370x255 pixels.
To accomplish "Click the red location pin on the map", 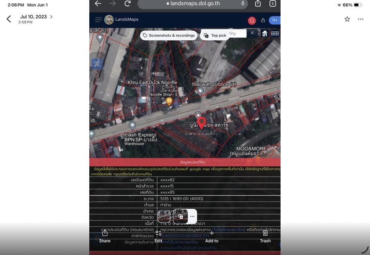I will [x=201, y=123].
